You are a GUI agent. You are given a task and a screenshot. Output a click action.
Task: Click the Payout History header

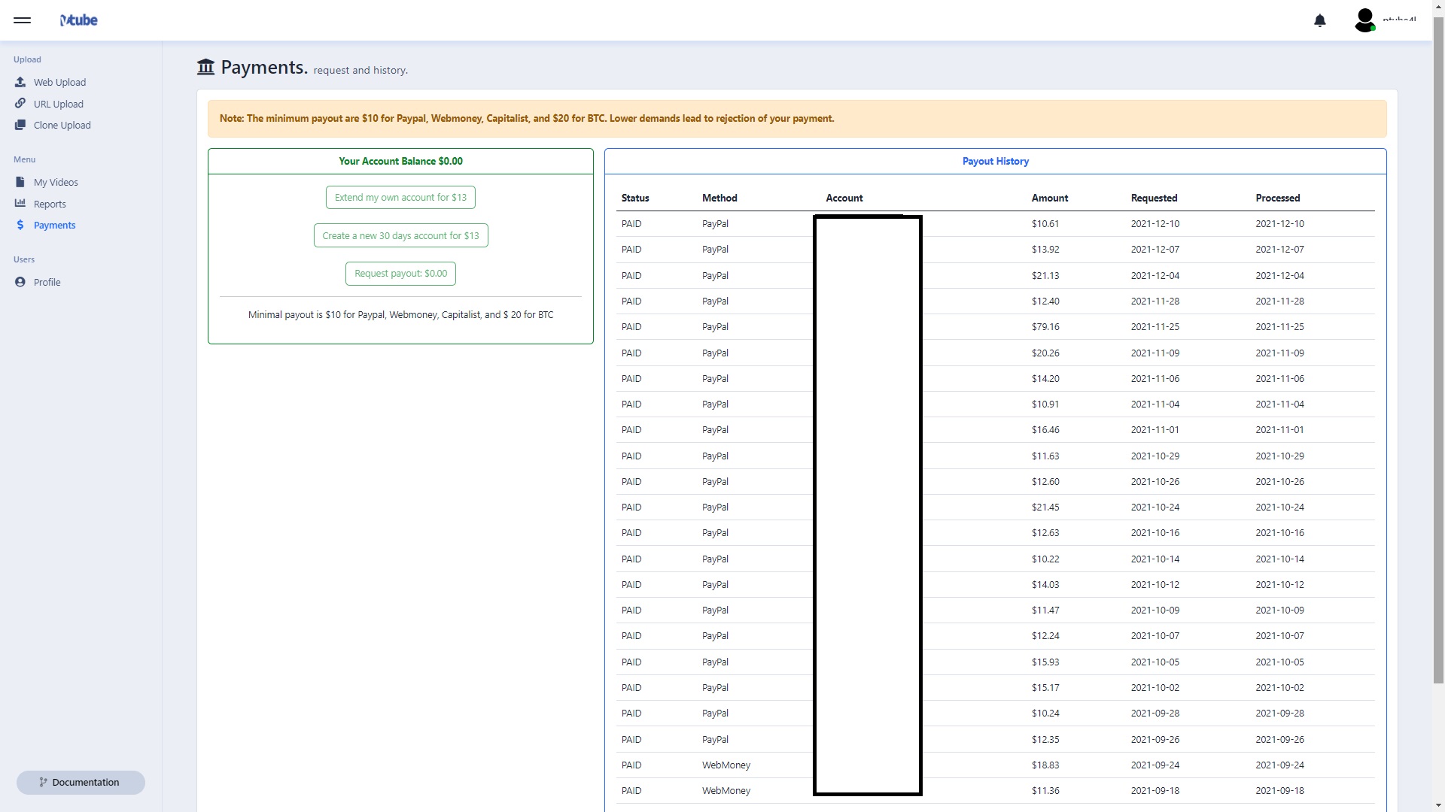tap(995, 161)
